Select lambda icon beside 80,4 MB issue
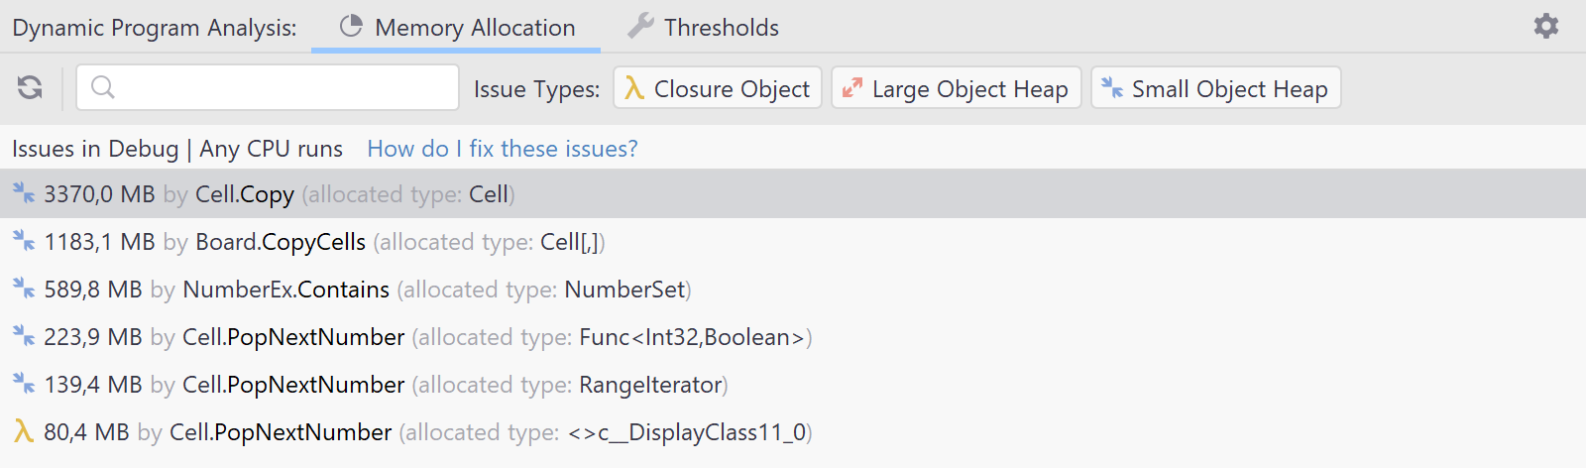The image size is (1586, 468). 24,431
